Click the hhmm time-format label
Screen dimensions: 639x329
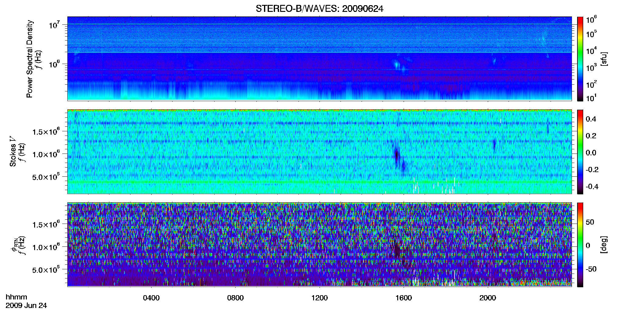tap(16, 297)
